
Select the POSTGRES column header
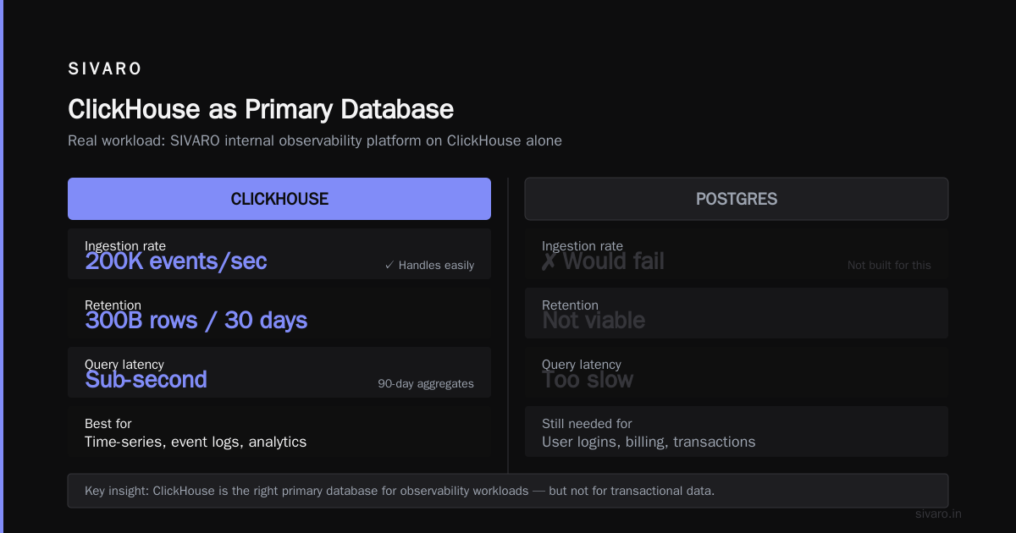pyautogui.click(x=737, y=199)
